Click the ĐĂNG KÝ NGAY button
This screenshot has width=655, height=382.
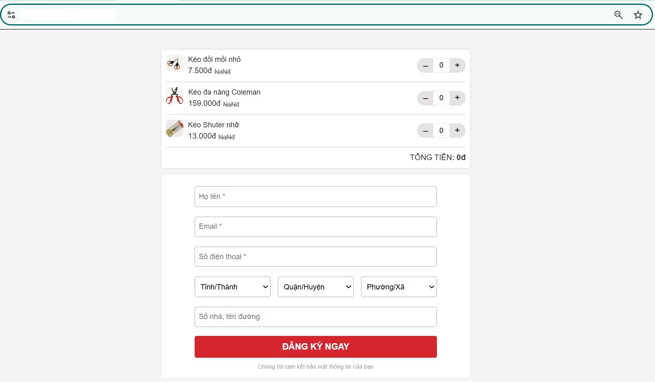coord(316,347)
